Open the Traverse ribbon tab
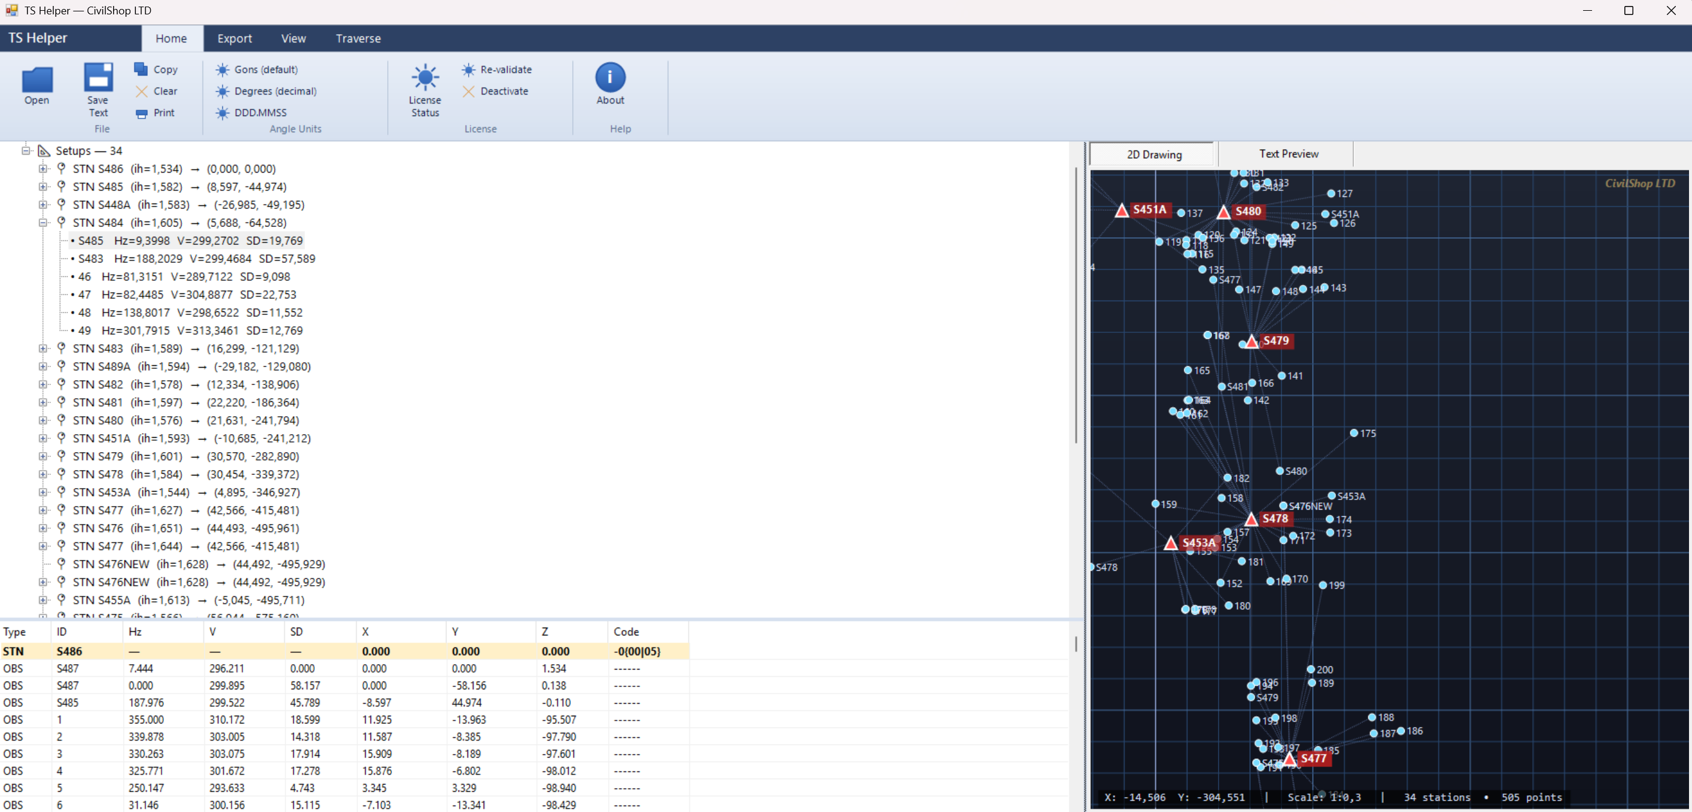The height and width of the screenshot is (812, 1692). point(358,38)
